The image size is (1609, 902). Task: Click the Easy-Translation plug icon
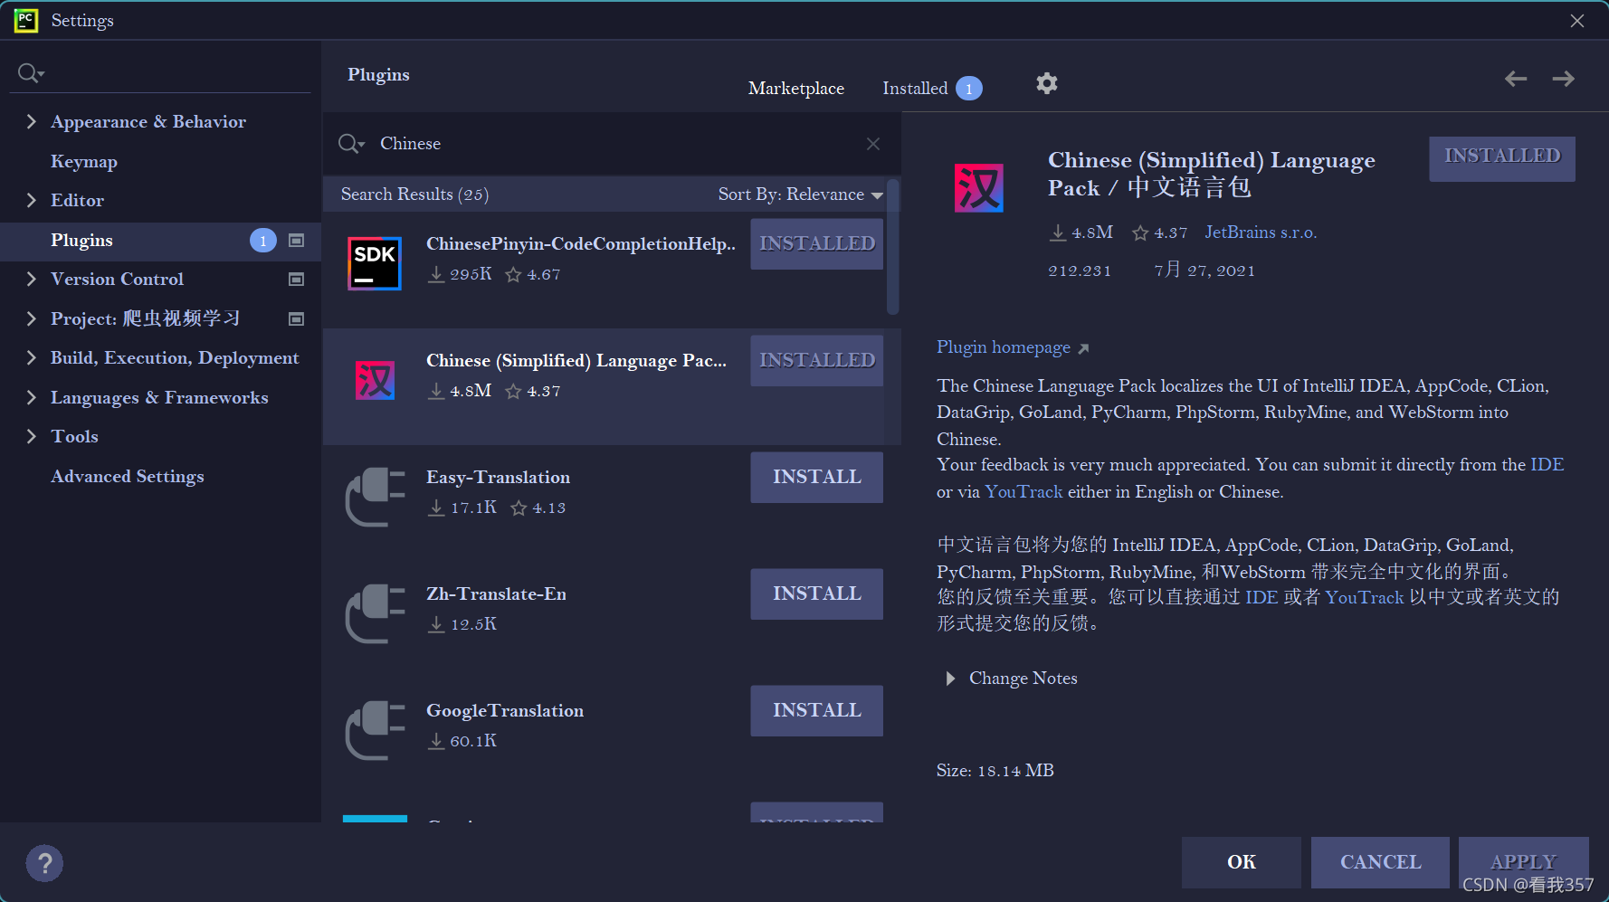pyautogui.click(x=375, y=497)
